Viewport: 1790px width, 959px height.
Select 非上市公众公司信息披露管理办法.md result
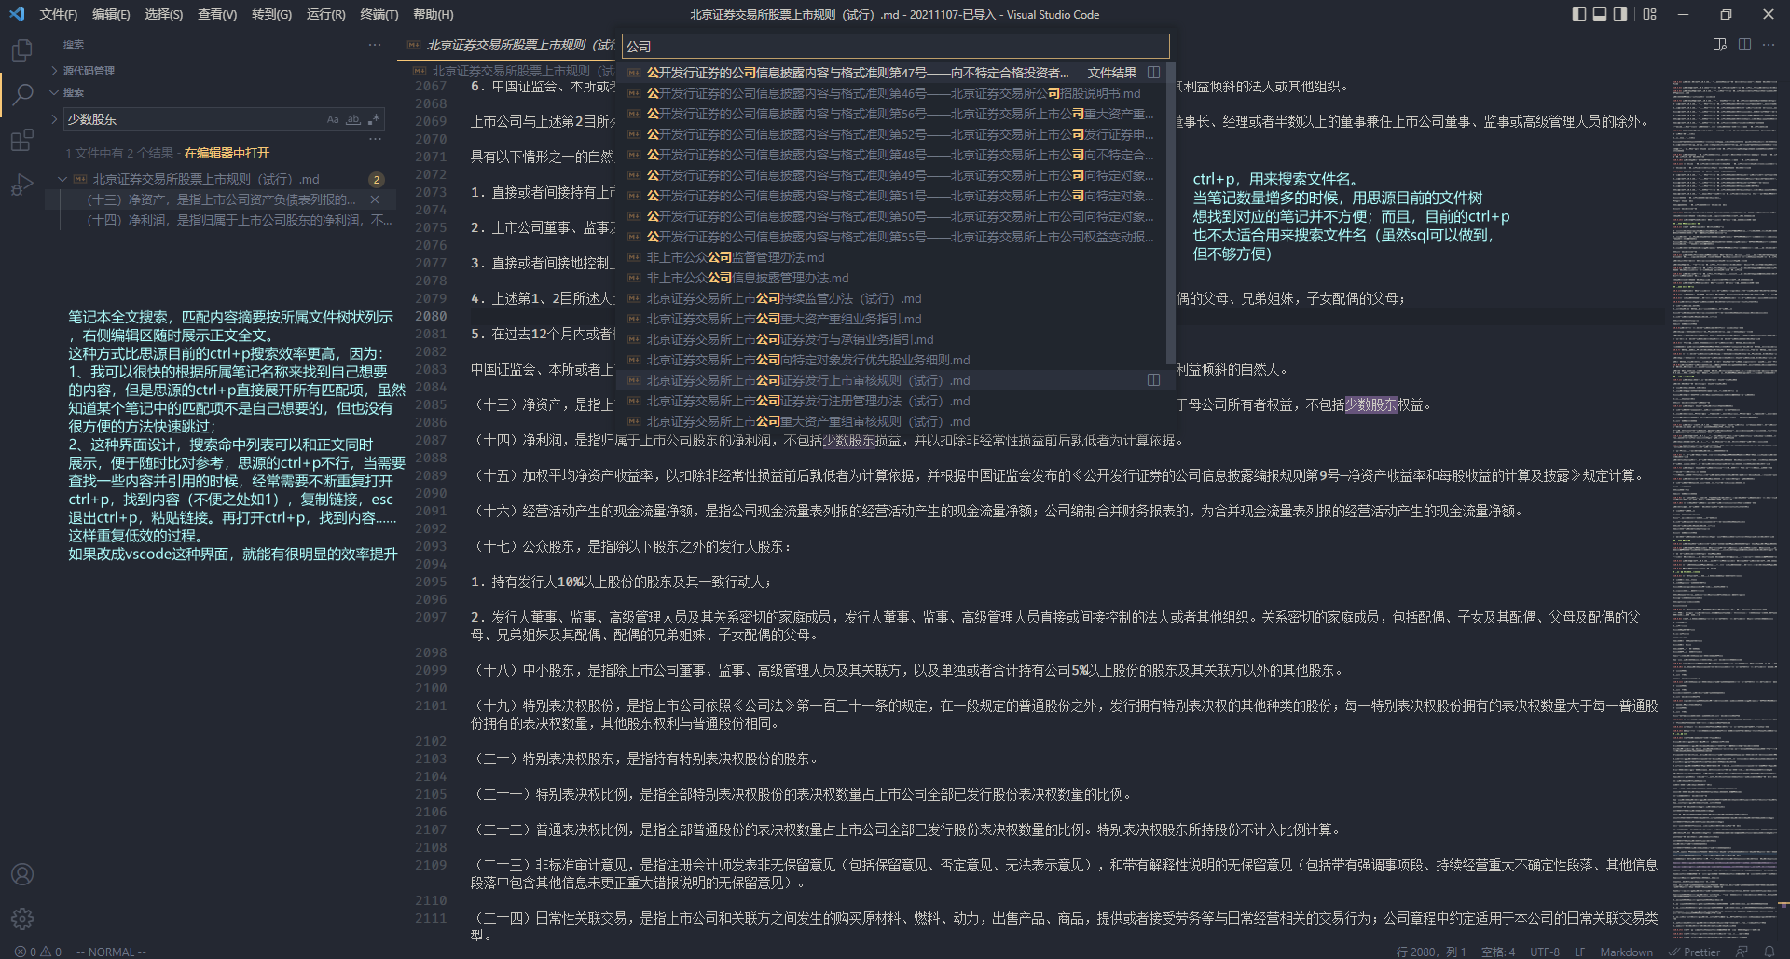893,278
